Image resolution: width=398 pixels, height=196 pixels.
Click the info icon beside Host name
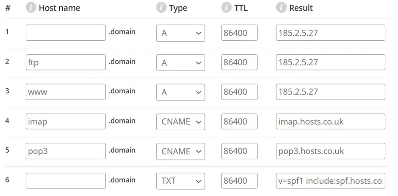(31, 8)
